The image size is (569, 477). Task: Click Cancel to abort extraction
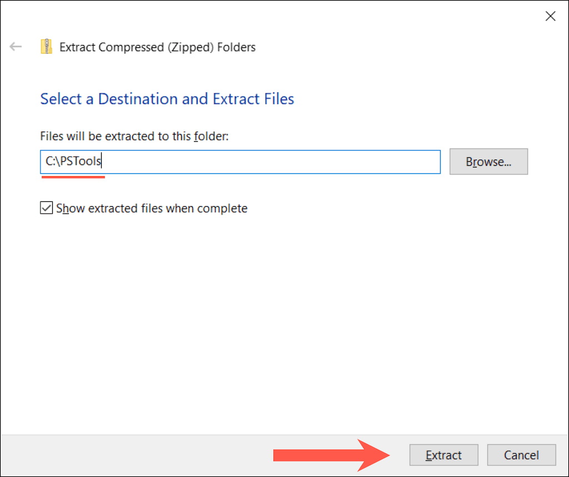[x=521, y=455]
